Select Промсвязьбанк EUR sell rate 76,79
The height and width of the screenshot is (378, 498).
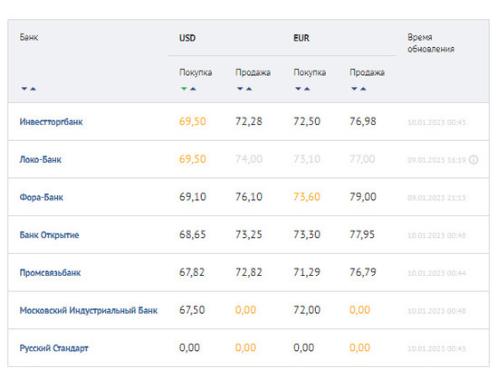click(363, 272)
